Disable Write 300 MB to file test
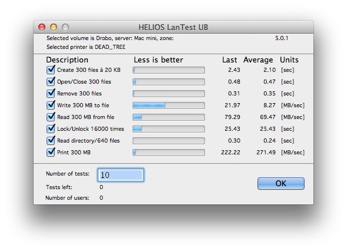This screenshot has height=251, width=347. (x=51, y=105)
